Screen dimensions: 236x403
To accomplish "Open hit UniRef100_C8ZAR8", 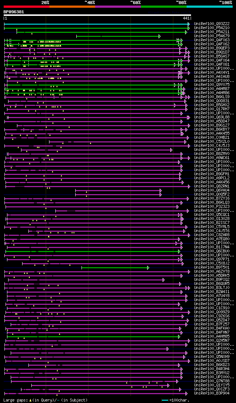I will pyautogui.click(x=212, y=235).
